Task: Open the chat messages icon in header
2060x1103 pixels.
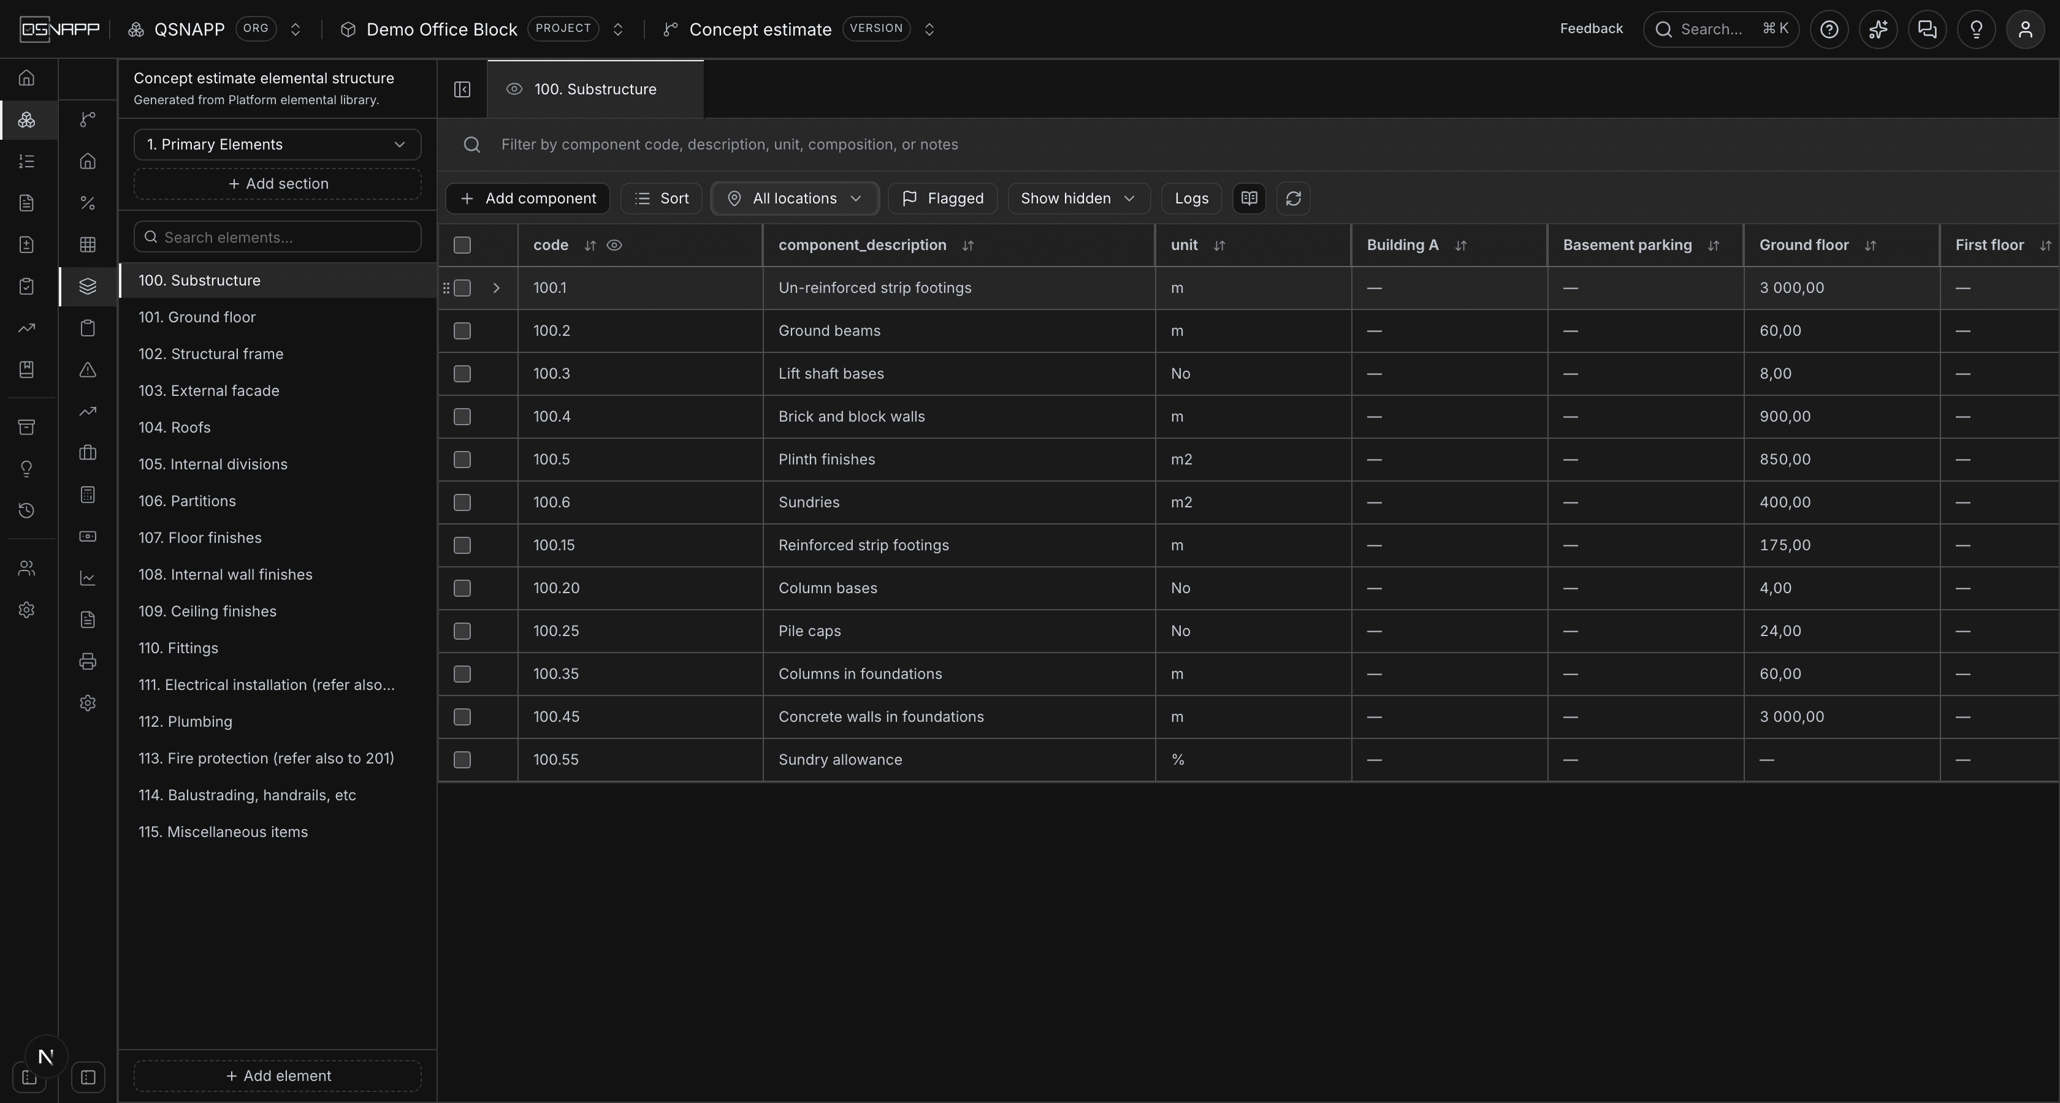Action: click(x=1927, y=29)
